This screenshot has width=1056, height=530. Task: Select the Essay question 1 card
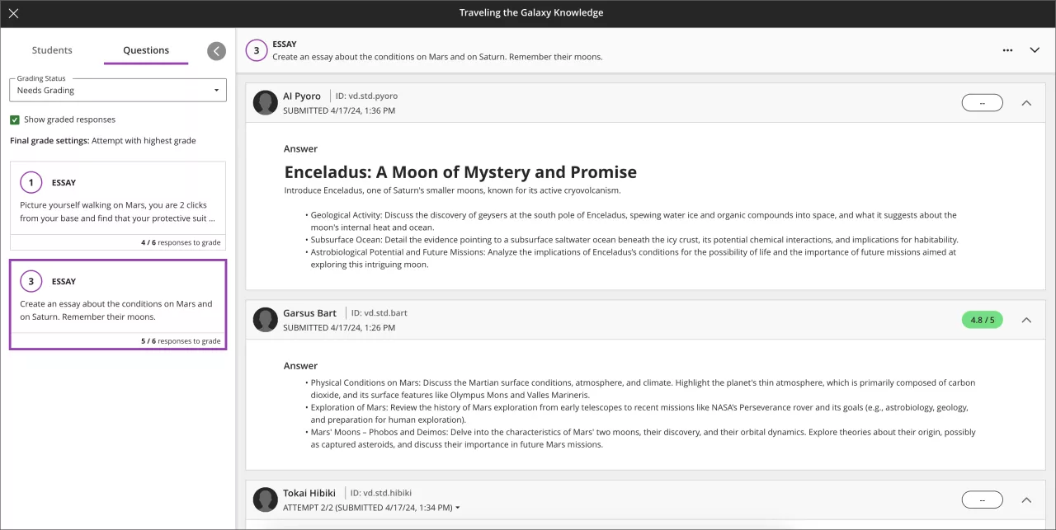click(117, 204)
